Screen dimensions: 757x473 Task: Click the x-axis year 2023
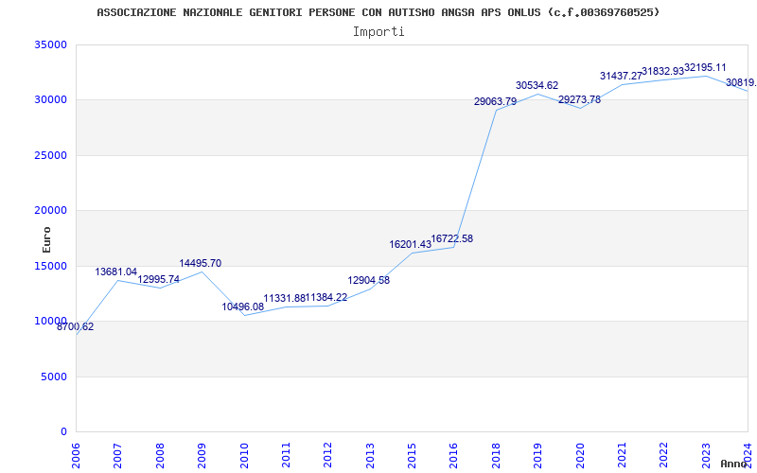[x=706, y=455]
